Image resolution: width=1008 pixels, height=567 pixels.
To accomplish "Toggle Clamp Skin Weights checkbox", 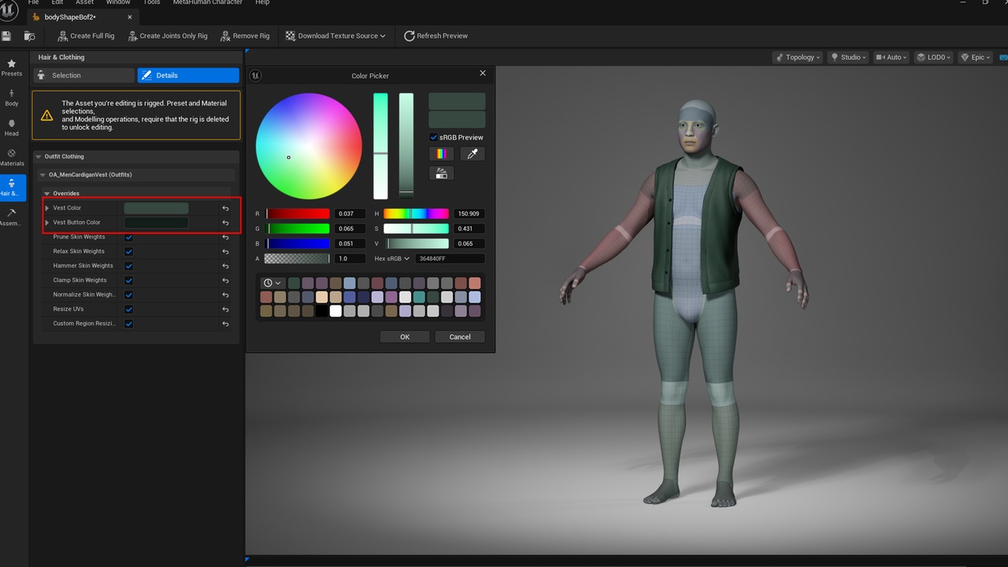I will pyautogui.click(x=128, y=280).
